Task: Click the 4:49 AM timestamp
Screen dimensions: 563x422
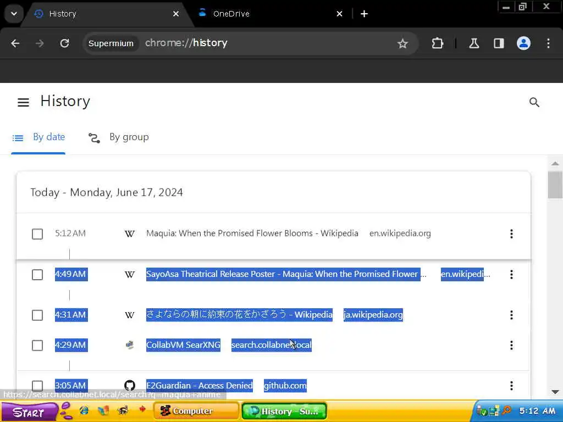Action: pyautogui.click(x=71, y=274)
